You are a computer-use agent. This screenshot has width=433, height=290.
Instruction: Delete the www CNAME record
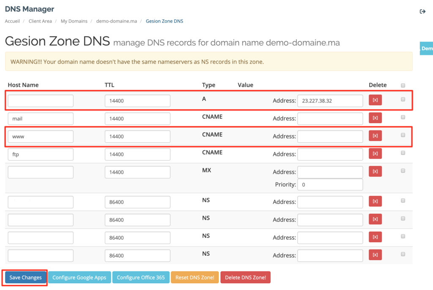375,136
